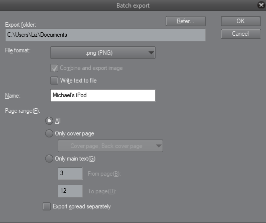Select Only main text option

point(49,159)
